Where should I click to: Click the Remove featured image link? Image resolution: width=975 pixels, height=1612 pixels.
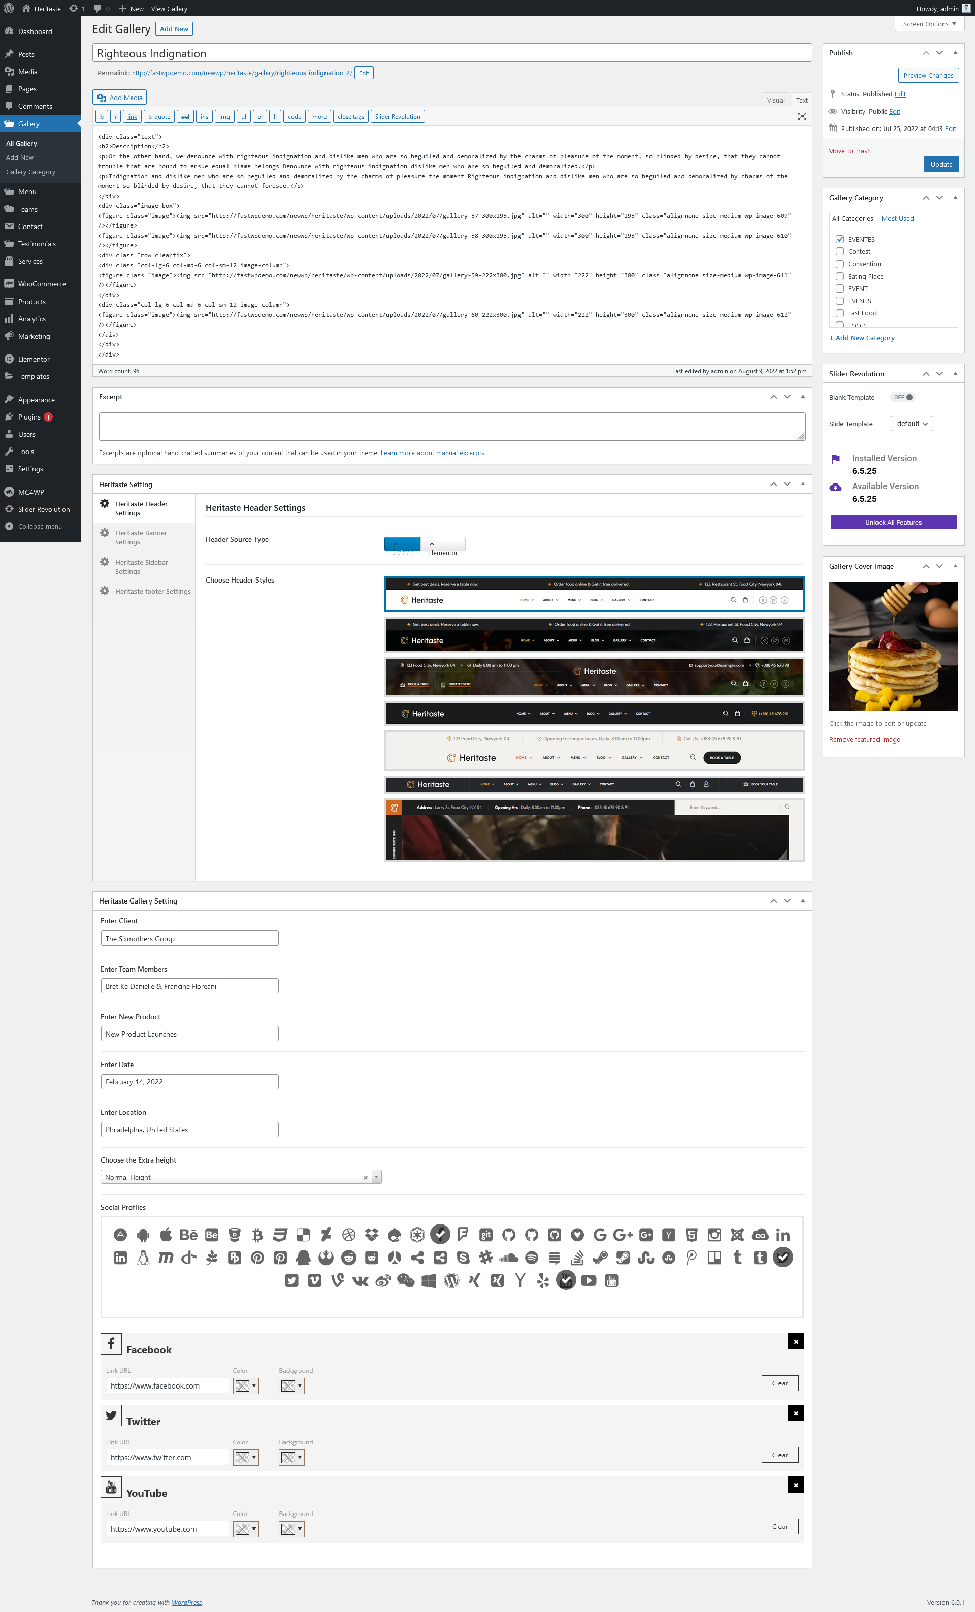[x=864, y=740]
